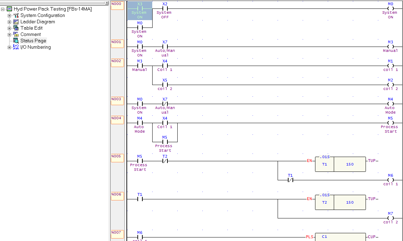Expand the Ladder Diagram tree node

(10, 22)
